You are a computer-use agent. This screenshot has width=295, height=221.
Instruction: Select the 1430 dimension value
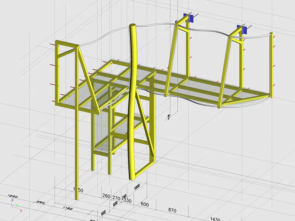pyautogui.click(x=215, y=219)
